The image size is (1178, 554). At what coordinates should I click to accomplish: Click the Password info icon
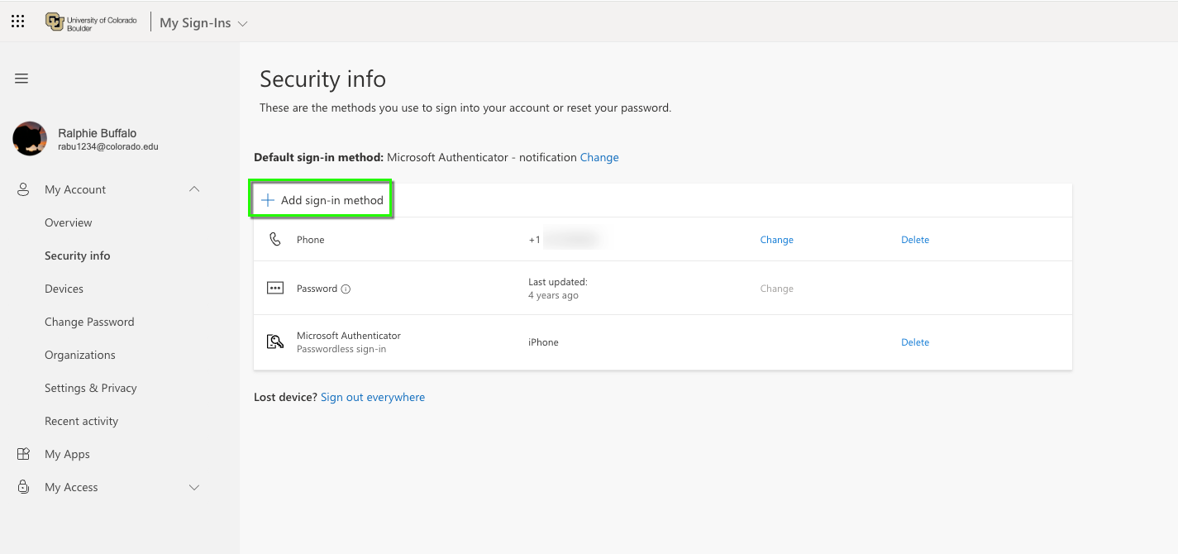point(346,289)
